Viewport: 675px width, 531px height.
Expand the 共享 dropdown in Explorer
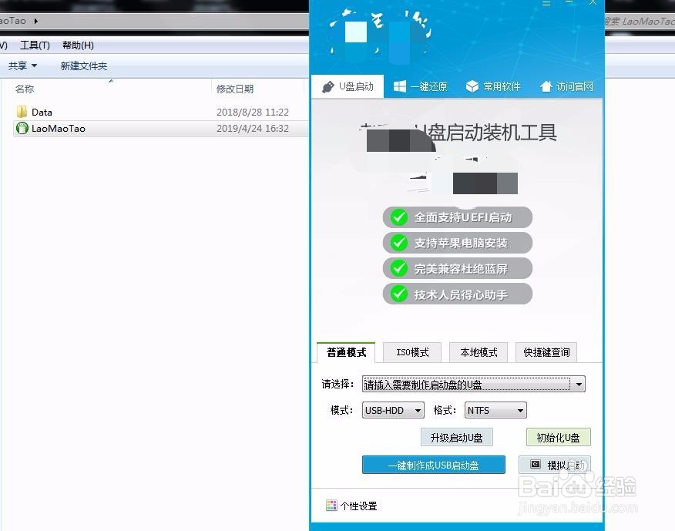pos(22,66)
